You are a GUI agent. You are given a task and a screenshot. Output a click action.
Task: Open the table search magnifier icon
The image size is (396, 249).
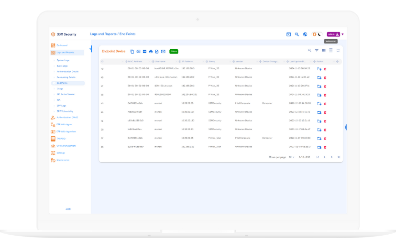click(309, 50)
